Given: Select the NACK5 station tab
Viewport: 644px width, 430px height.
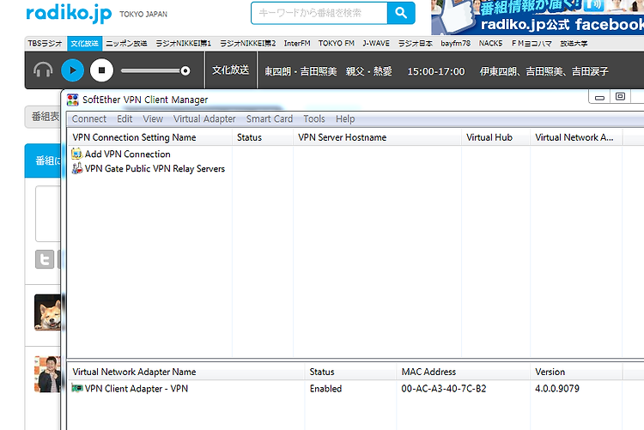Looking at the screenshot, I should pos(490,44).
